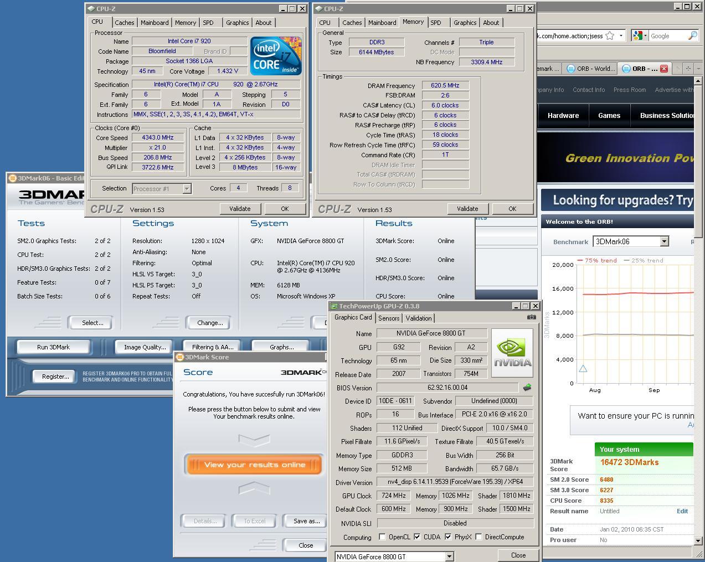This screenshot has width=705, height=562.
Task: Open Graphics tab in CPU-Z Memory window
Action: pyautogui.click(x=465, y=23)
